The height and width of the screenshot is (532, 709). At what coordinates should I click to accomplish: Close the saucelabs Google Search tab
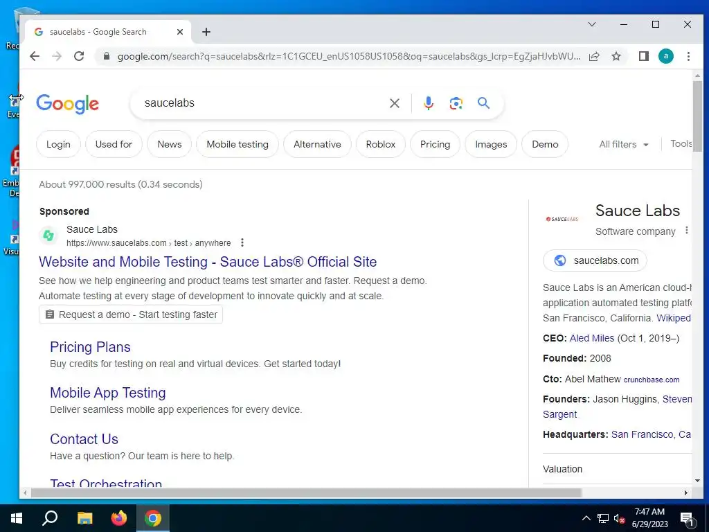point(180,32)
